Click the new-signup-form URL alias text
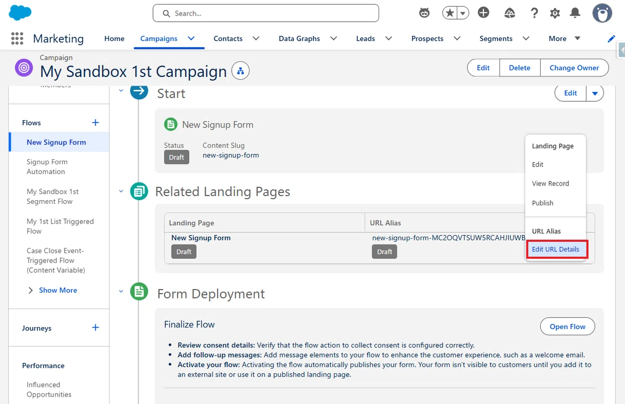 [448, 238]
